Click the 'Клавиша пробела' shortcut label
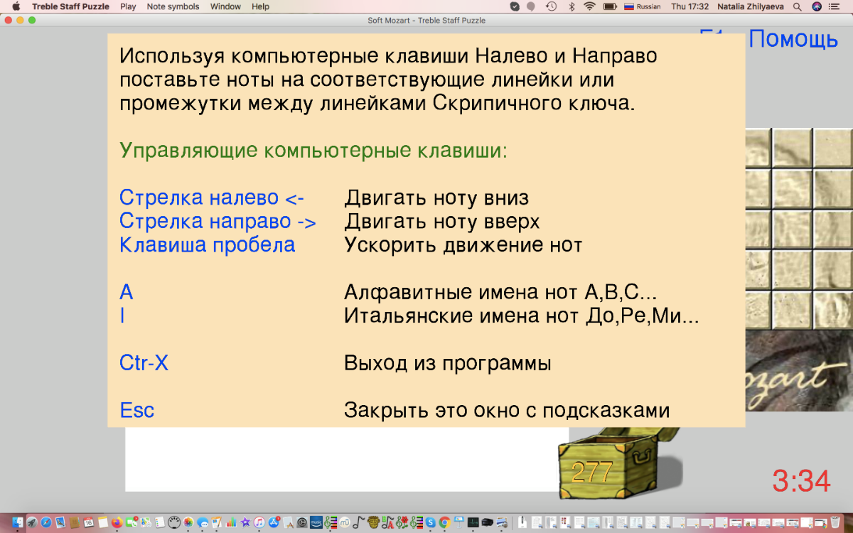The width and height of the screenshot is (853, 533). click(207, 245)
